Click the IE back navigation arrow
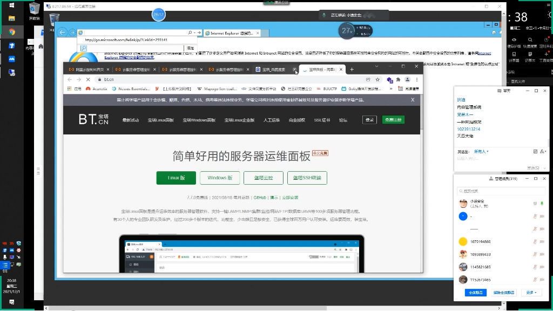Image resolution: width=553 pixels, height=311 pixels. pyautogui.click(x=63, y=32)
